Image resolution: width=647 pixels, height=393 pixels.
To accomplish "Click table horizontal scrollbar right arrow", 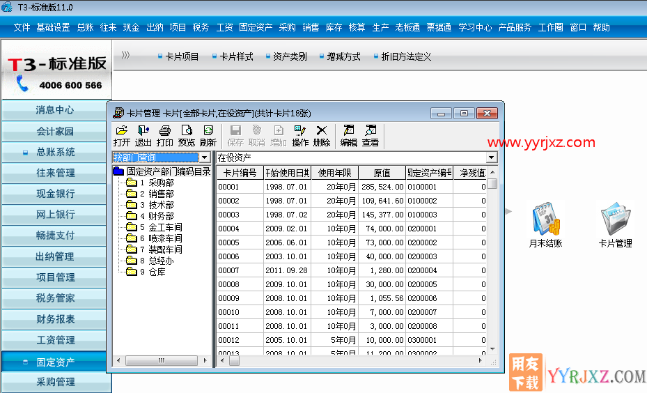I will pos(481,360).
